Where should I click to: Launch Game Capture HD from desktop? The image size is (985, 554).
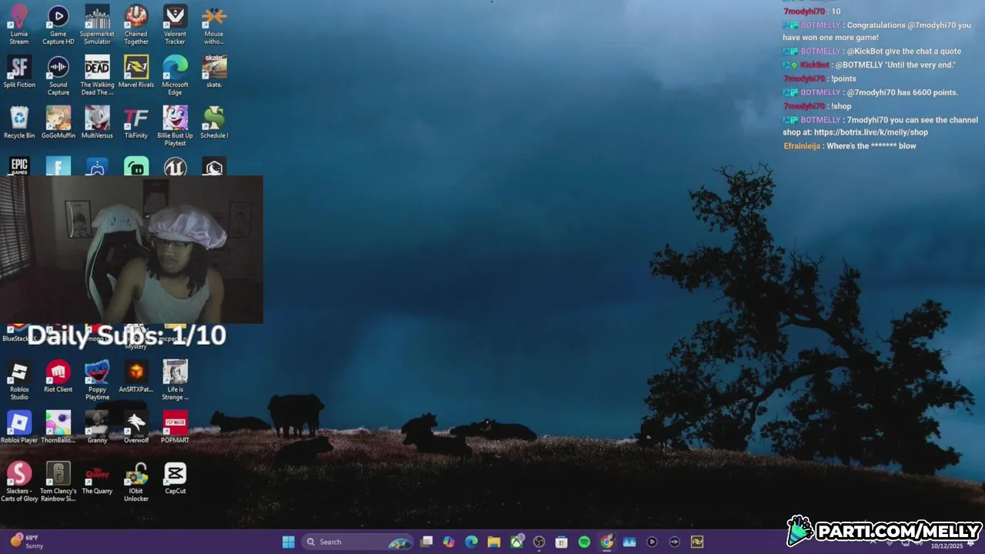point(58,25)
